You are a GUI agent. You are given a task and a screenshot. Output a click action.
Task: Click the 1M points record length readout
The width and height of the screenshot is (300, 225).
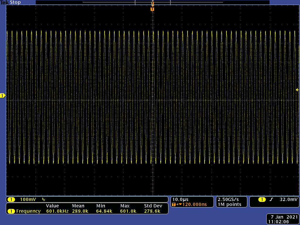click(x=229, y=204)
